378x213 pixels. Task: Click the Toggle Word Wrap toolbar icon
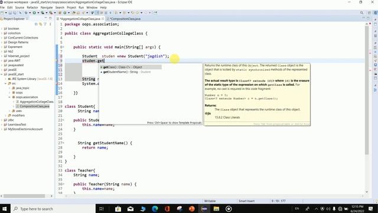tap(102, 13)
